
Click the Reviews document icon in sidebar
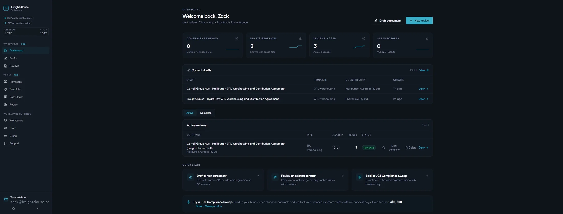point(6,66)
